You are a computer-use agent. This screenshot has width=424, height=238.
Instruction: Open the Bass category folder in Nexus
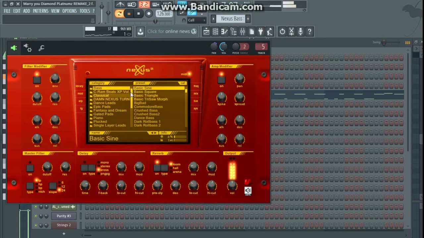(x=110, y=88)
